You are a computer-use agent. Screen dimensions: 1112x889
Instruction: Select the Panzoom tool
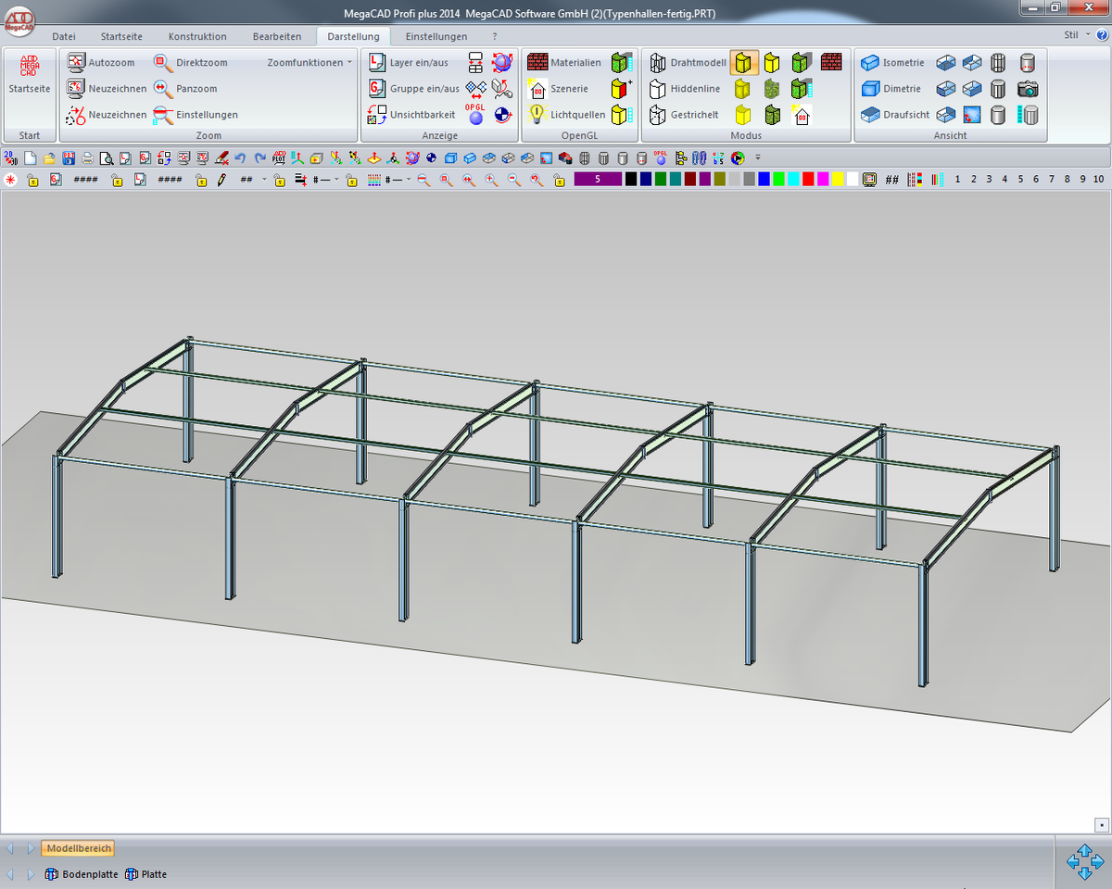click(163, 89)
